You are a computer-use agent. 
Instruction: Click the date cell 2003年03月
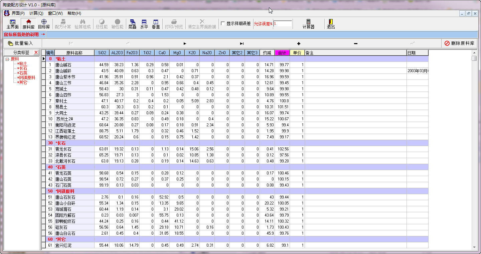[x=418, y=71]
